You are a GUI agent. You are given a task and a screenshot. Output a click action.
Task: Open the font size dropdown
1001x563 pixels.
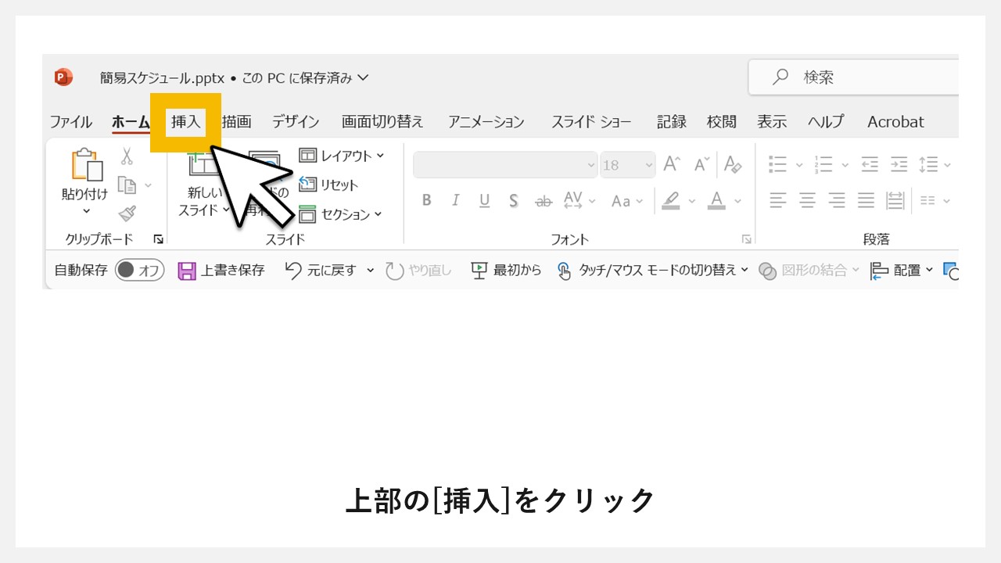648,165
